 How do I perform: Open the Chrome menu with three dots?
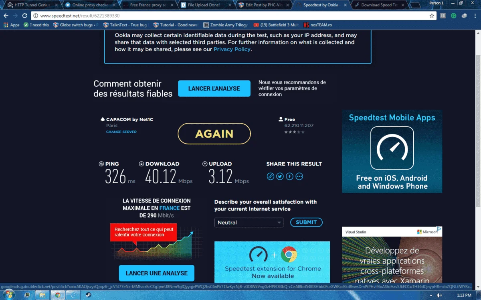click(475, 16)
